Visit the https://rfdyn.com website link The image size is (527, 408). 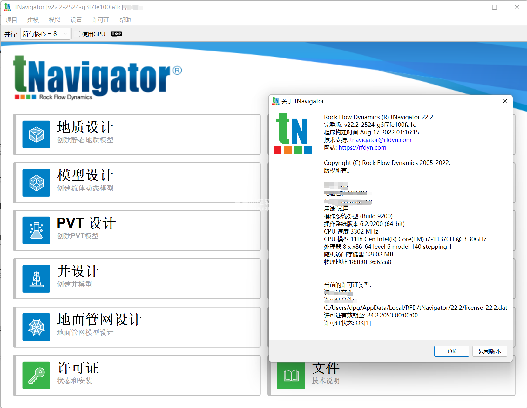(x=362, y=147)
